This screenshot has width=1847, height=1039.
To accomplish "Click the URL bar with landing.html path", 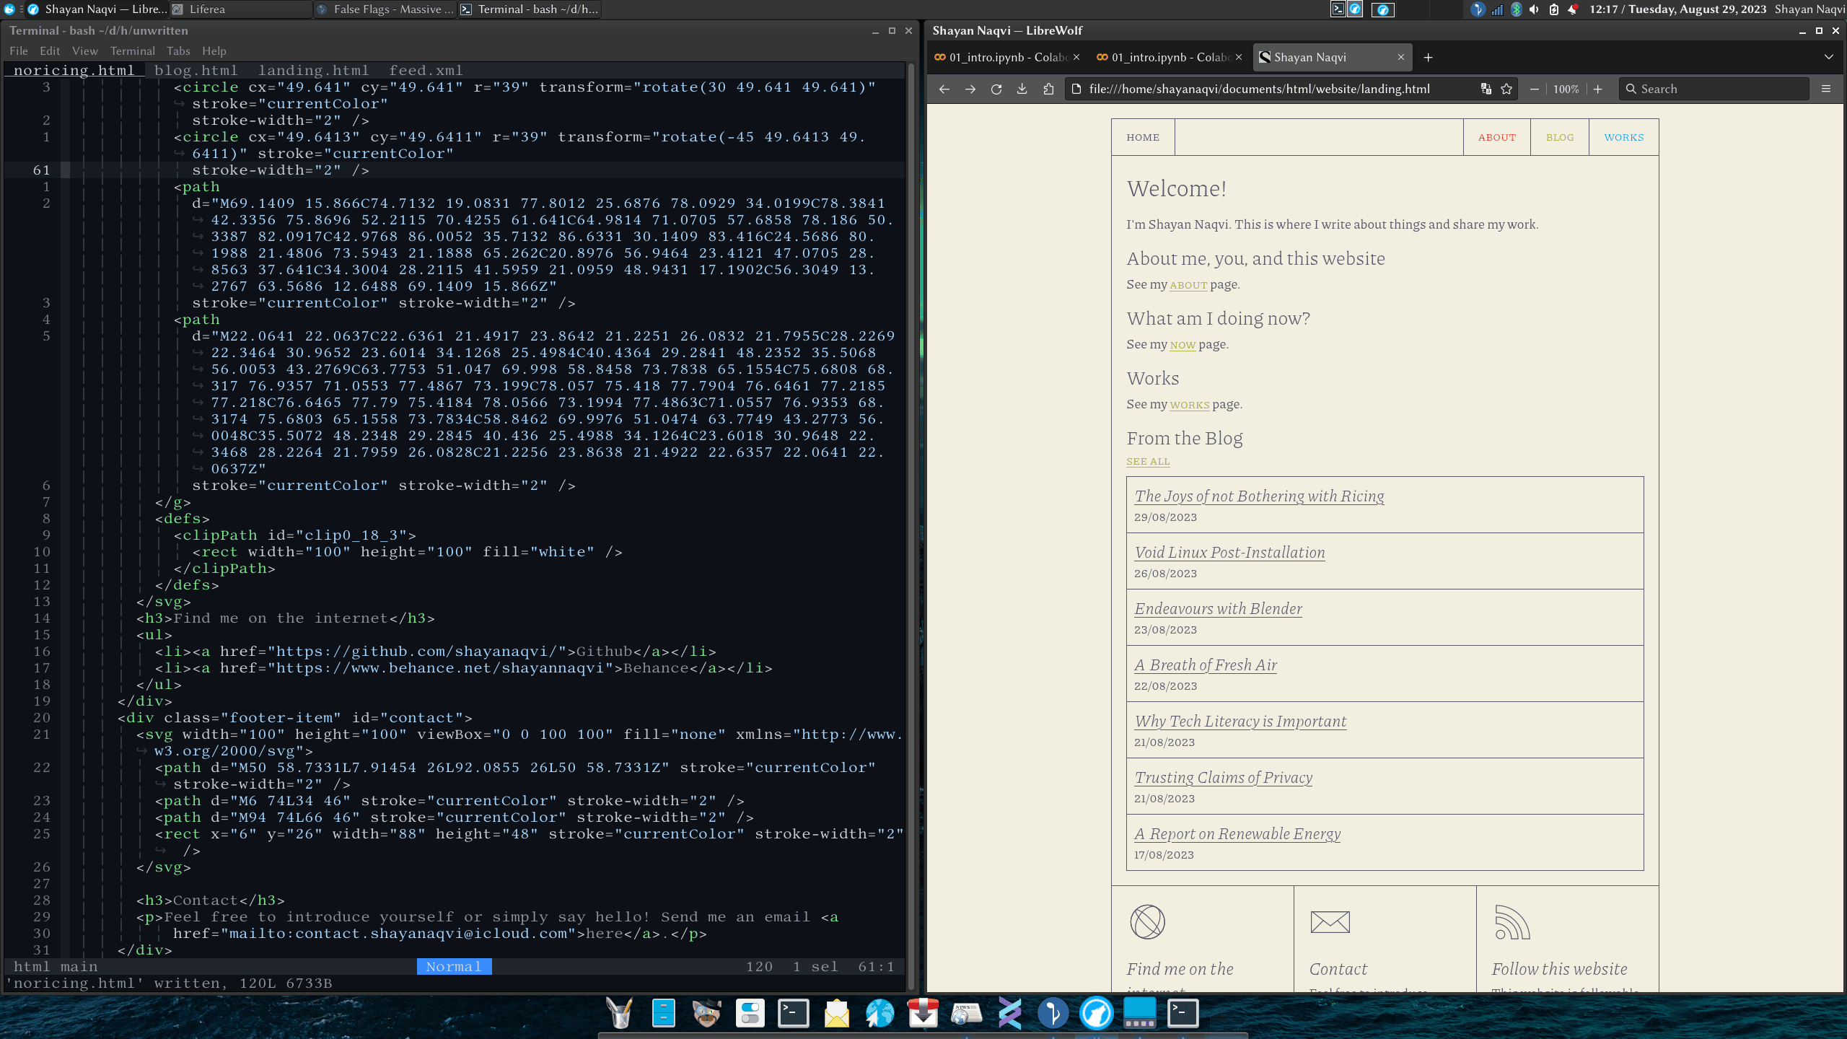I will pos(1259,89).
